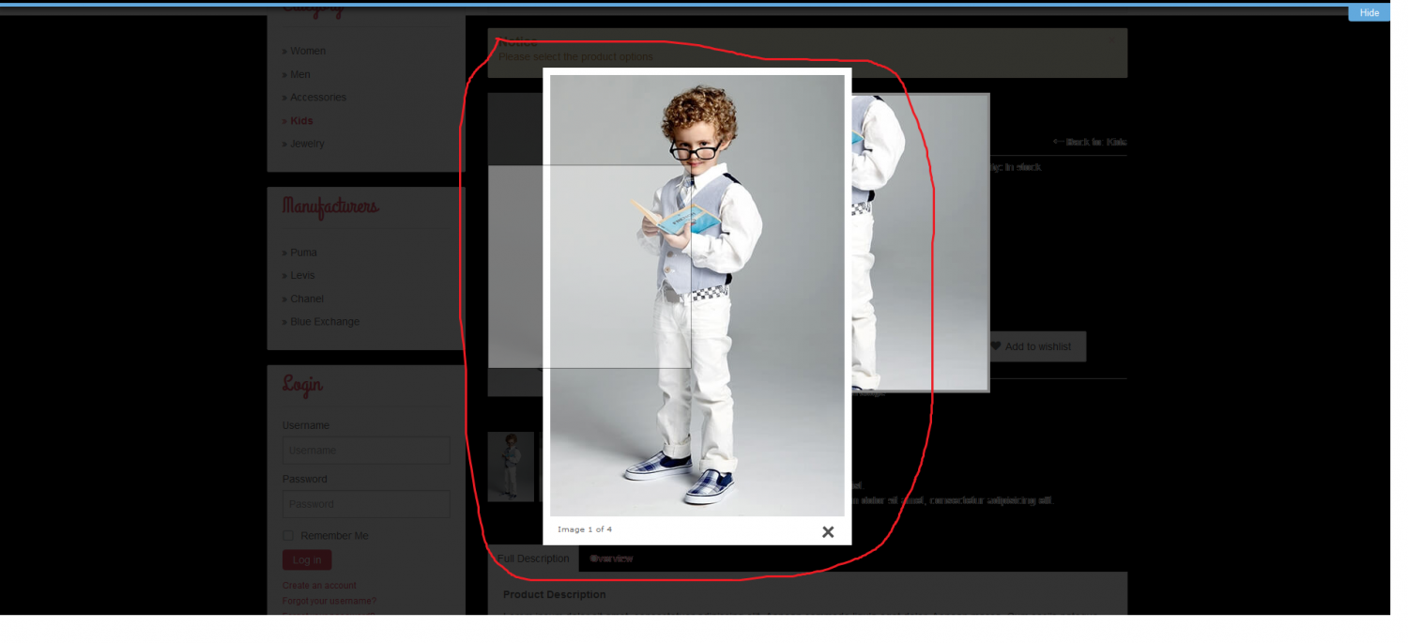Click the Hide button at top right
Viewport: 1408px width, 643px height.
point(1369,13)
